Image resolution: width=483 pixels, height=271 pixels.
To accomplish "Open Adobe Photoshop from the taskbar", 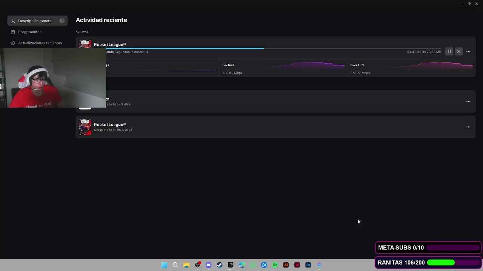I will click(x=308, y=265).
